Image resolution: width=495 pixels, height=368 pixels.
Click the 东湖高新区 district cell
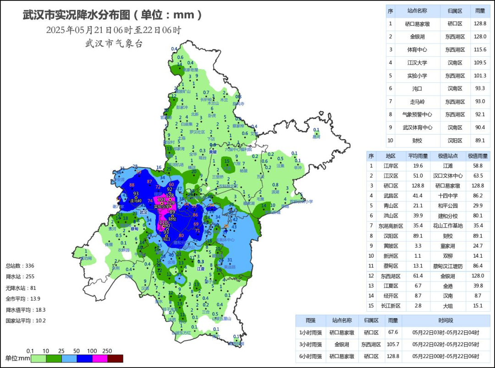tap(390, 226)
